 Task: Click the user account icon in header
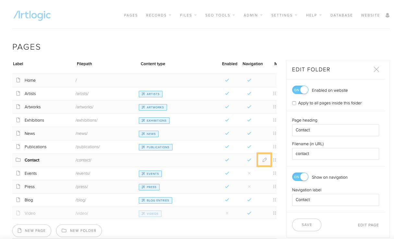tap(388, 15)
